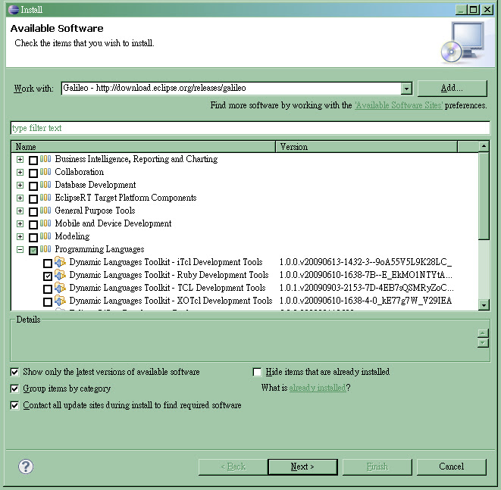Check the XOTcl Development Tools checkbox
Screen dimensions: 501x490
48,301
